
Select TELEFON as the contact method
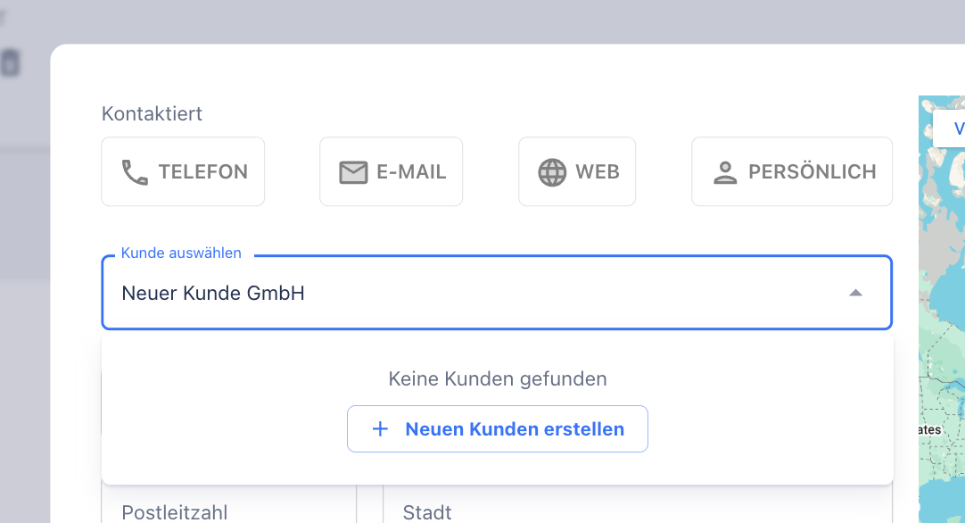(183, 170)
